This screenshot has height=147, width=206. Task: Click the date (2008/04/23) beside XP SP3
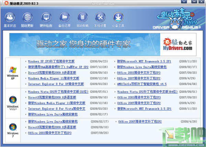tap(99, 61)
